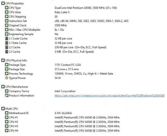Select the CPU Properties header text
Screen dimensions: 167x136
15,3
